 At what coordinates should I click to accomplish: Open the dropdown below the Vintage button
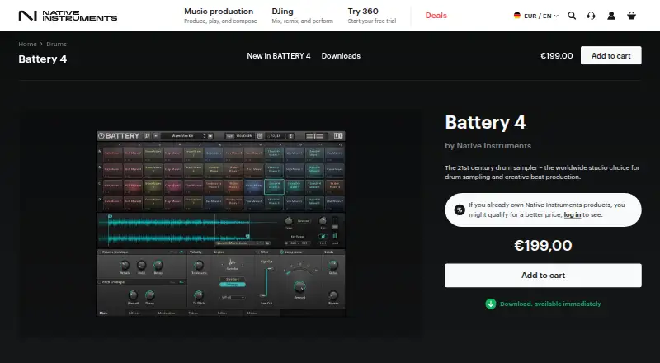coord(233,297)
